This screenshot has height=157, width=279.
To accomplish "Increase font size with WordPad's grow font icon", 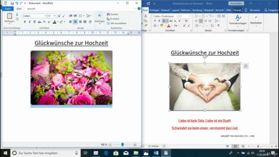I will point(59,16).
